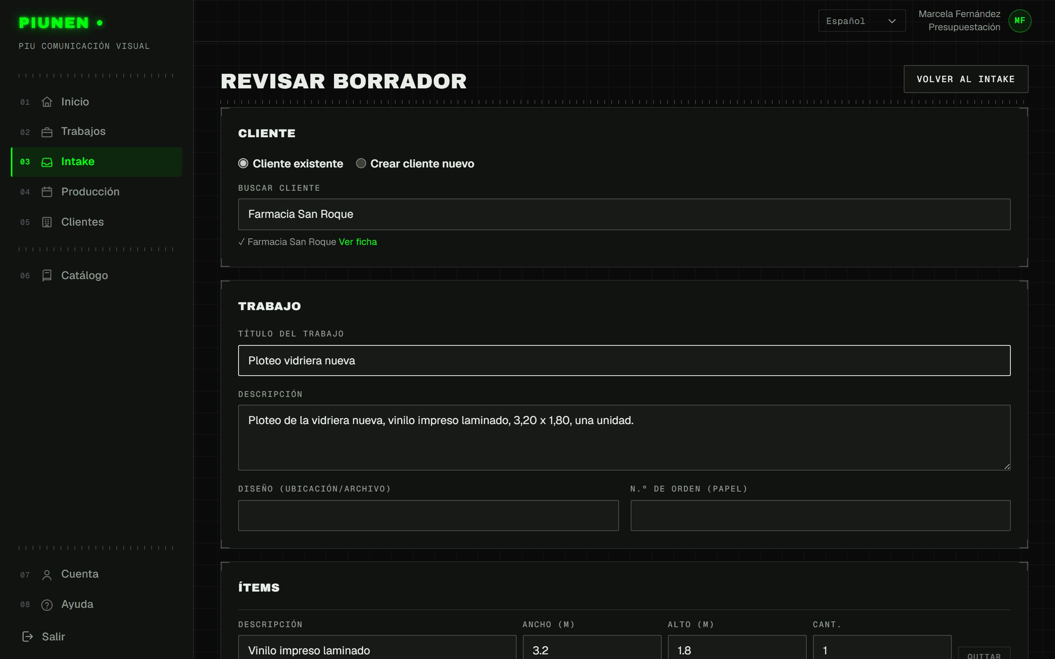Select the Crear cliente nuevo option
This screenshot has height=659, width=1055.
click(361, 164)
